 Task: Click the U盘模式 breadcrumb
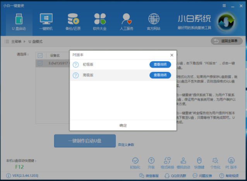click(x=36, y=41)
